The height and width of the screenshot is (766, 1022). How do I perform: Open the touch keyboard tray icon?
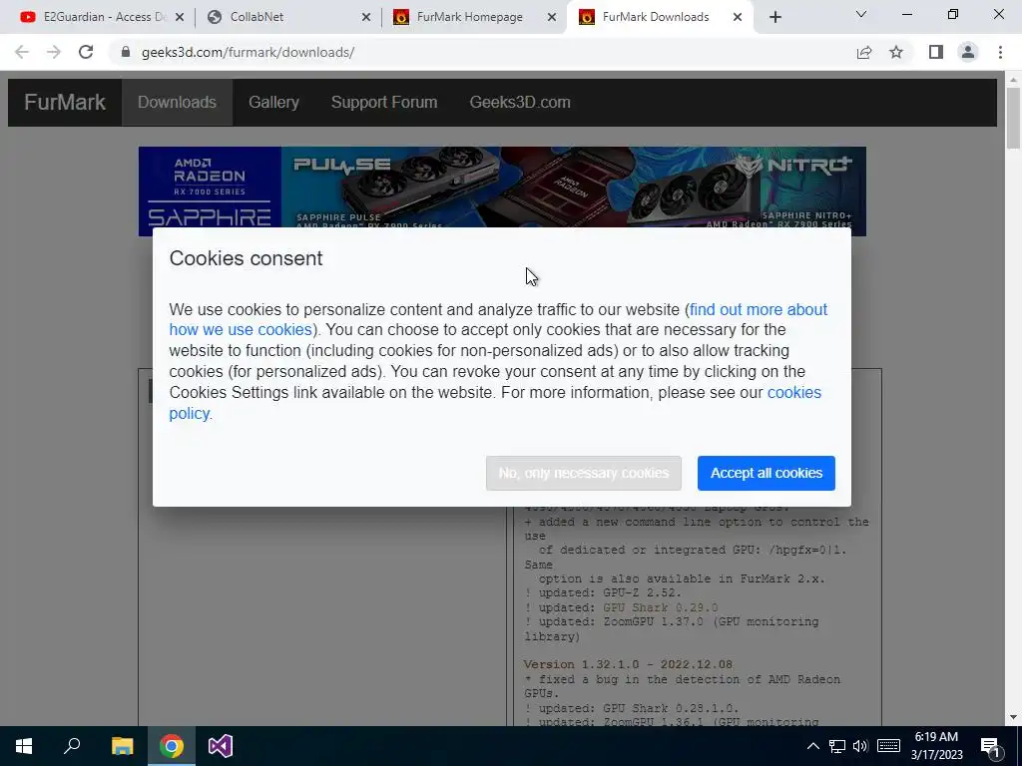tap(888, 746)
